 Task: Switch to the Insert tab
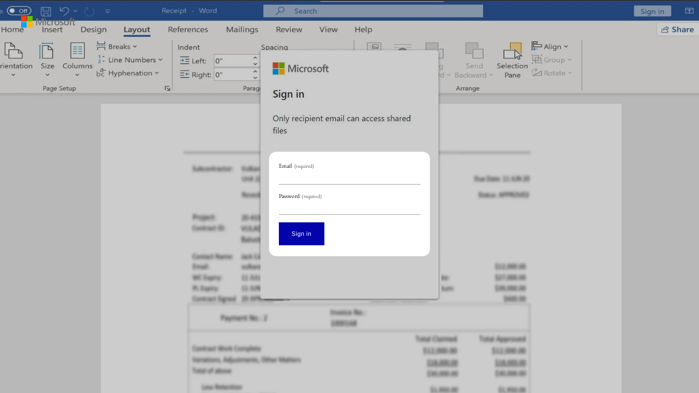point(52,29)
